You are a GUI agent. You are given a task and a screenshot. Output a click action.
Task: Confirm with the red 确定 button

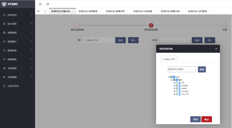[207, 119]
